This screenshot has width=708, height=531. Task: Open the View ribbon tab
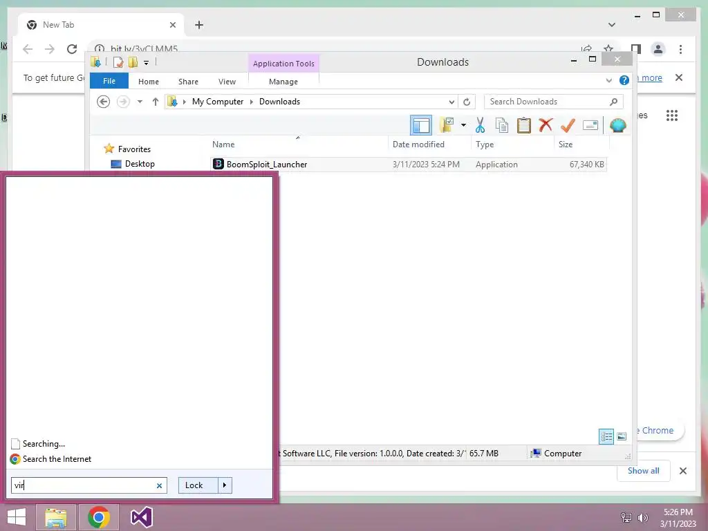227,82
